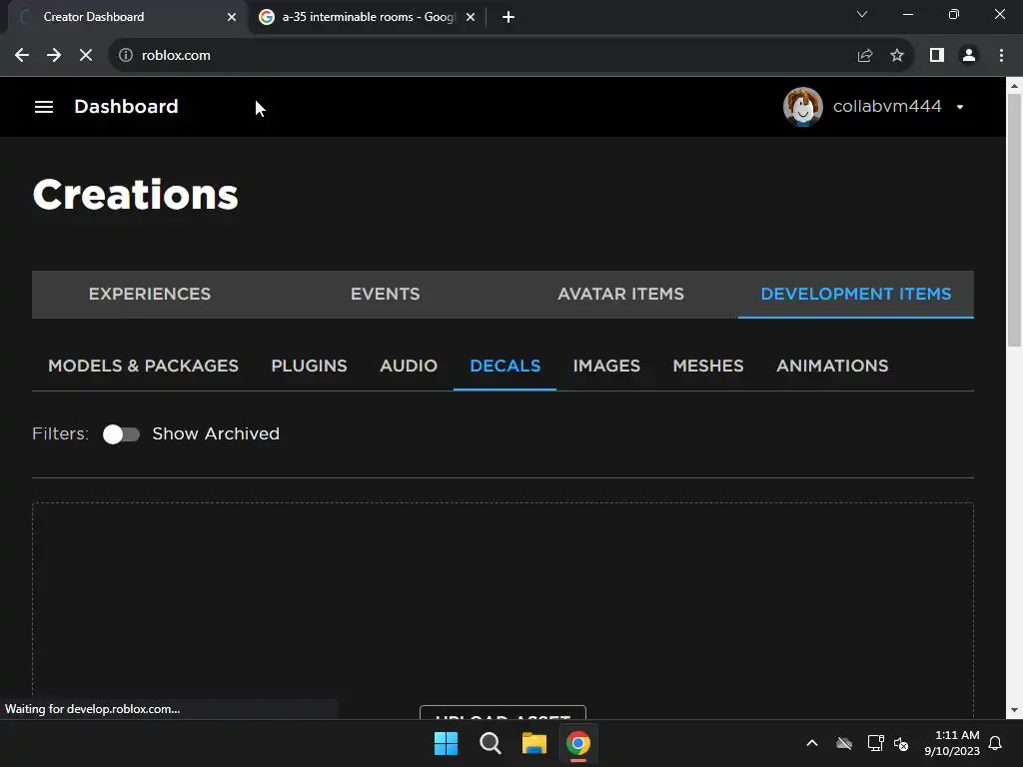View site information icon beside roblox.com

[x=125, y=56]
